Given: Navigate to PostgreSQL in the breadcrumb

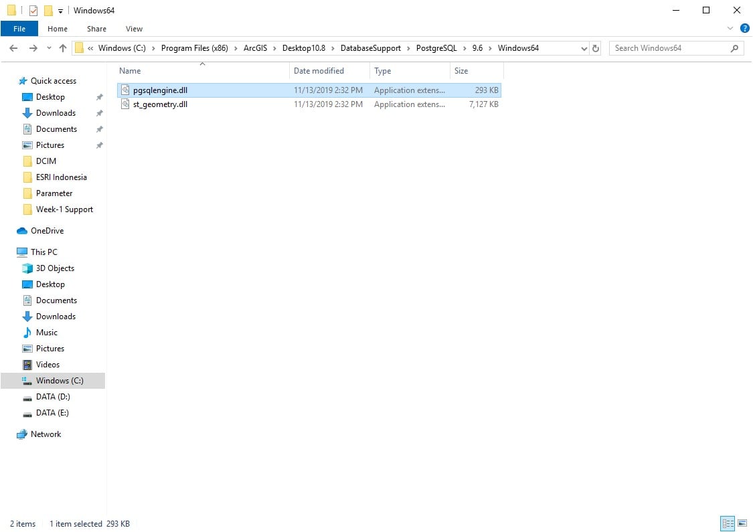Looking at the screenshot, I should [x=436, y=48].
